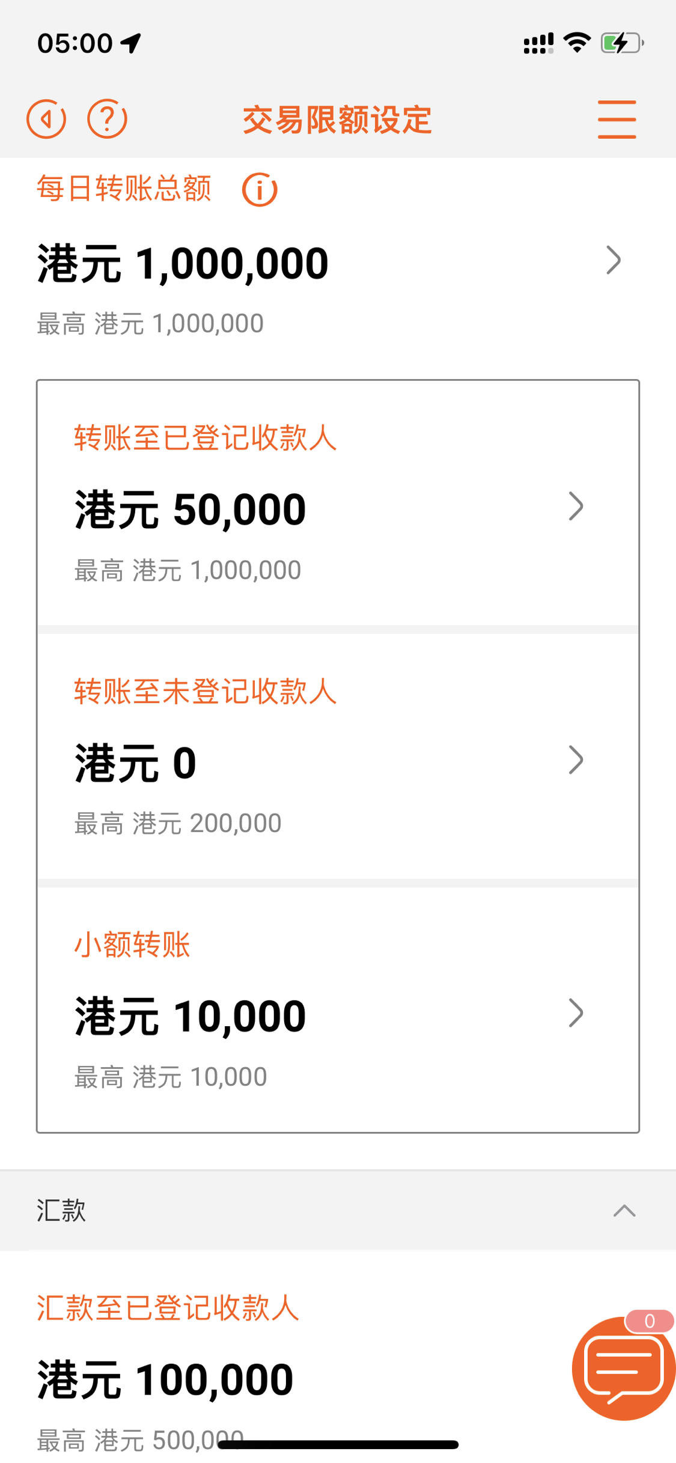Open the hamburger menu icon
Viewport: 676px width, 1463px height.
(x=617, y=120)
